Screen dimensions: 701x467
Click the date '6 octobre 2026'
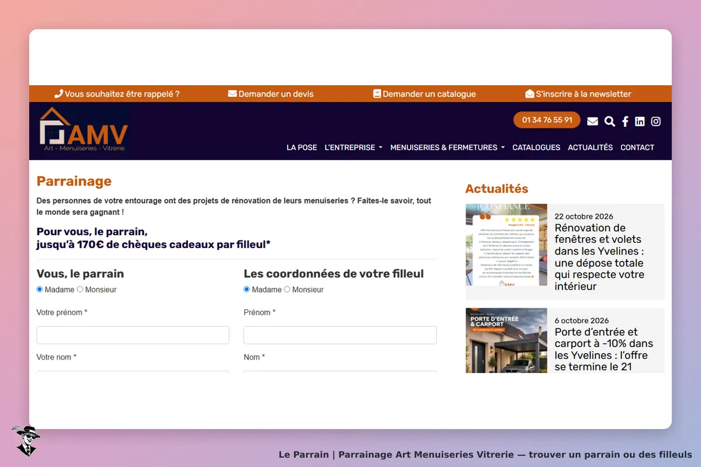582,320
